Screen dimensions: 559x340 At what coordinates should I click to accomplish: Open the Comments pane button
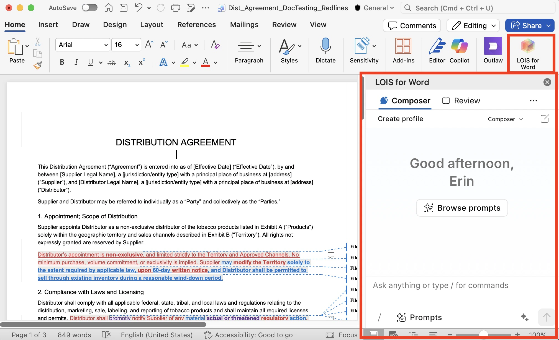point(412,25)
